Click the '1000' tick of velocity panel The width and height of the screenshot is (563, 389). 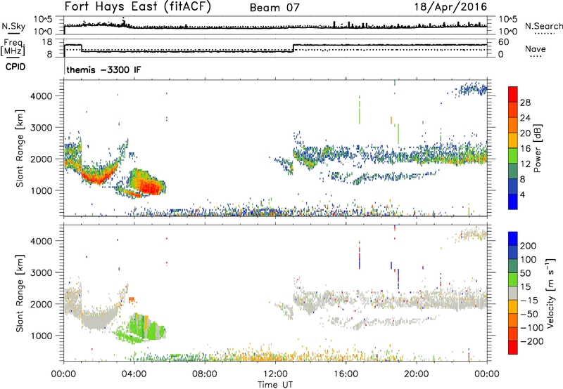[x=42, y=335]
